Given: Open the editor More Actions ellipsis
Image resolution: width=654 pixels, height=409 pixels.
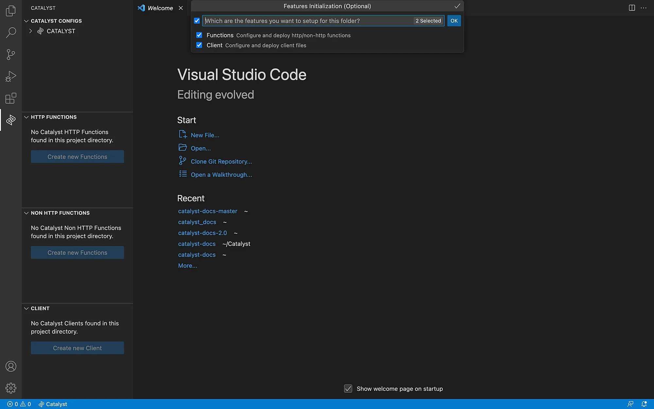Looking at the screenshot, I should click(x=644, y=8).
